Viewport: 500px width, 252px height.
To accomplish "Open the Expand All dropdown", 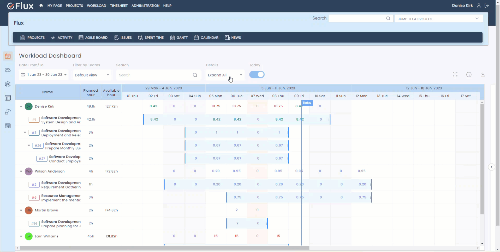I will (x=224, y=75).
